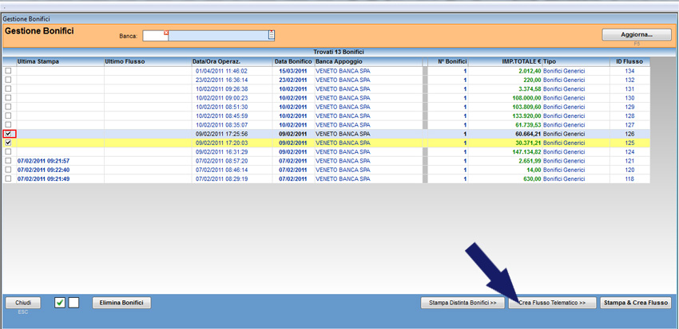Click Crea Flusso Telematico button
Viewport: 679px width, 329px height.
click(x=552, y=303)
